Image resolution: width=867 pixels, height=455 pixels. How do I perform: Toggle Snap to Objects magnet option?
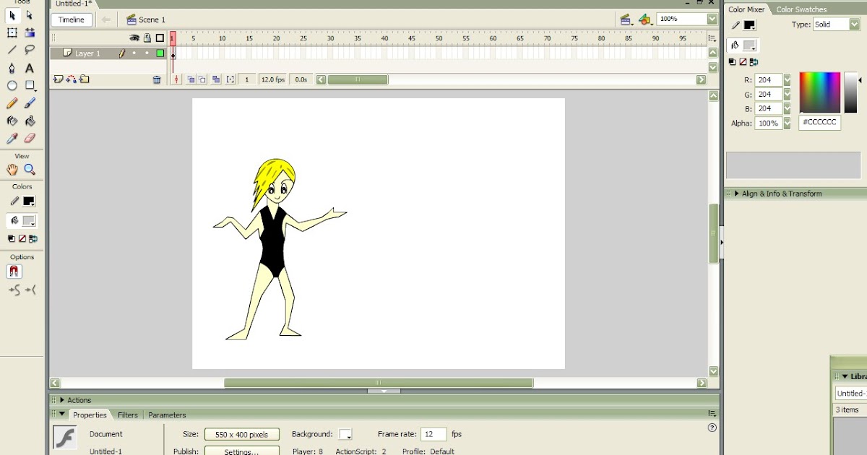(x=14, y=272)
